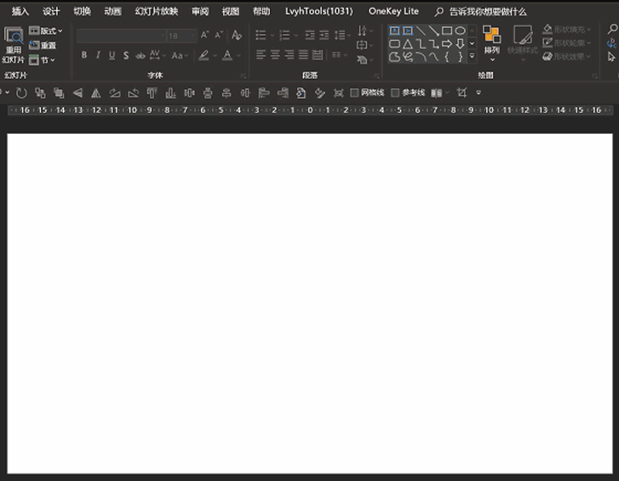Select the vertical text box shape
This screenshot has height=481, width=619.
[x=408, y=31]
